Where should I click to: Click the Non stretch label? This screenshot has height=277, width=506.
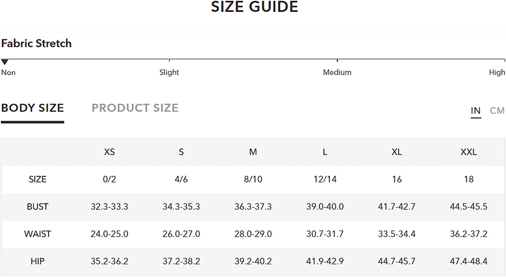(8, 72)
